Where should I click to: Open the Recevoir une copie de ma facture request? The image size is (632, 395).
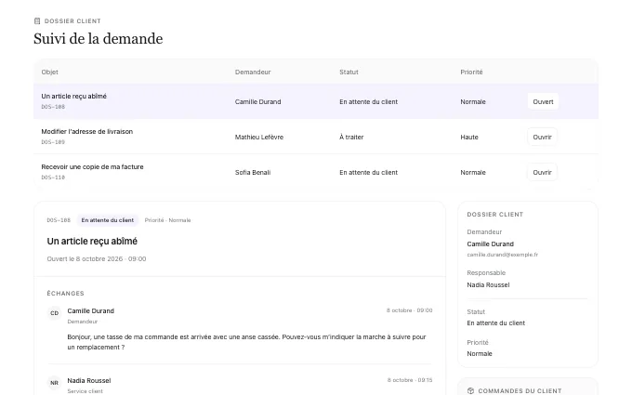point(542,172)
